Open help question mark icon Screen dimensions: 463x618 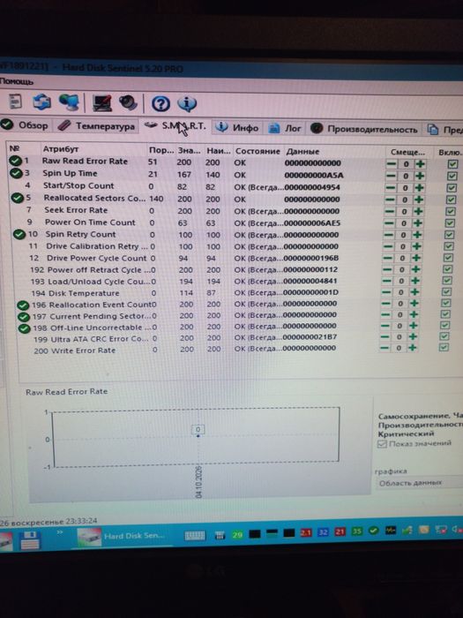(161, 104)
